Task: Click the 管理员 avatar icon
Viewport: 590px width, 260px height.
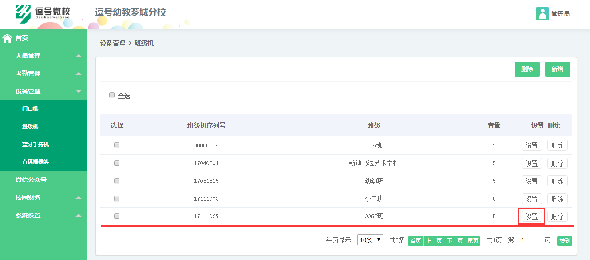Action: pyautogui.click(x=542, y=13)
